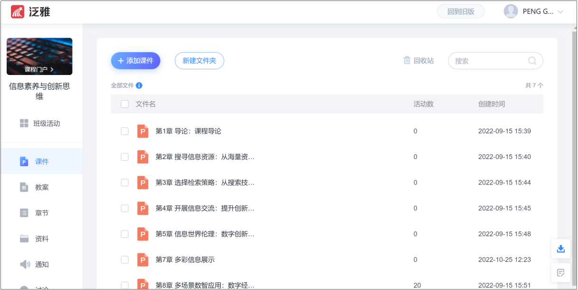Screen dimensions: 578x290
Task: Click the PPT icon of 第4章 开展信息交流
Action: (x=143, y=208)
